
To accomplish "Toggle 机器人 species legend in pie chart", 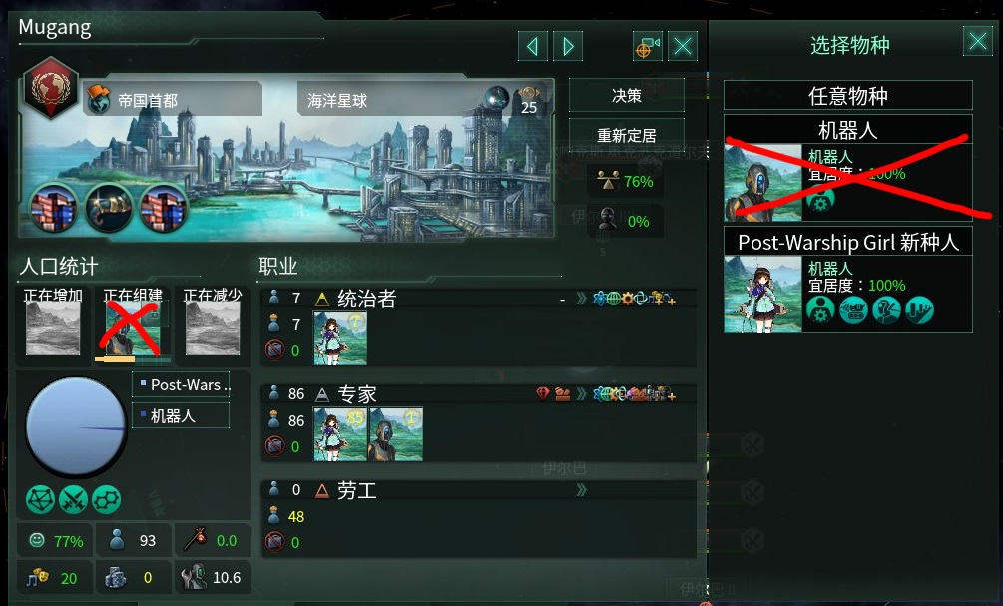I will tap(181, 416).
